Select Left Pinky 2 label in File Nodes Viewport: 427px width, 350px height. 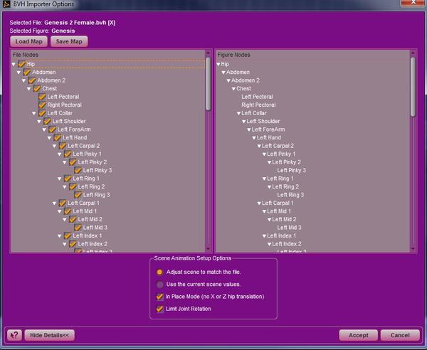point(93,162)
